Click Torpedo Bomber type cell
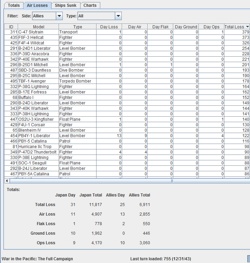 [x=78, y=81]
